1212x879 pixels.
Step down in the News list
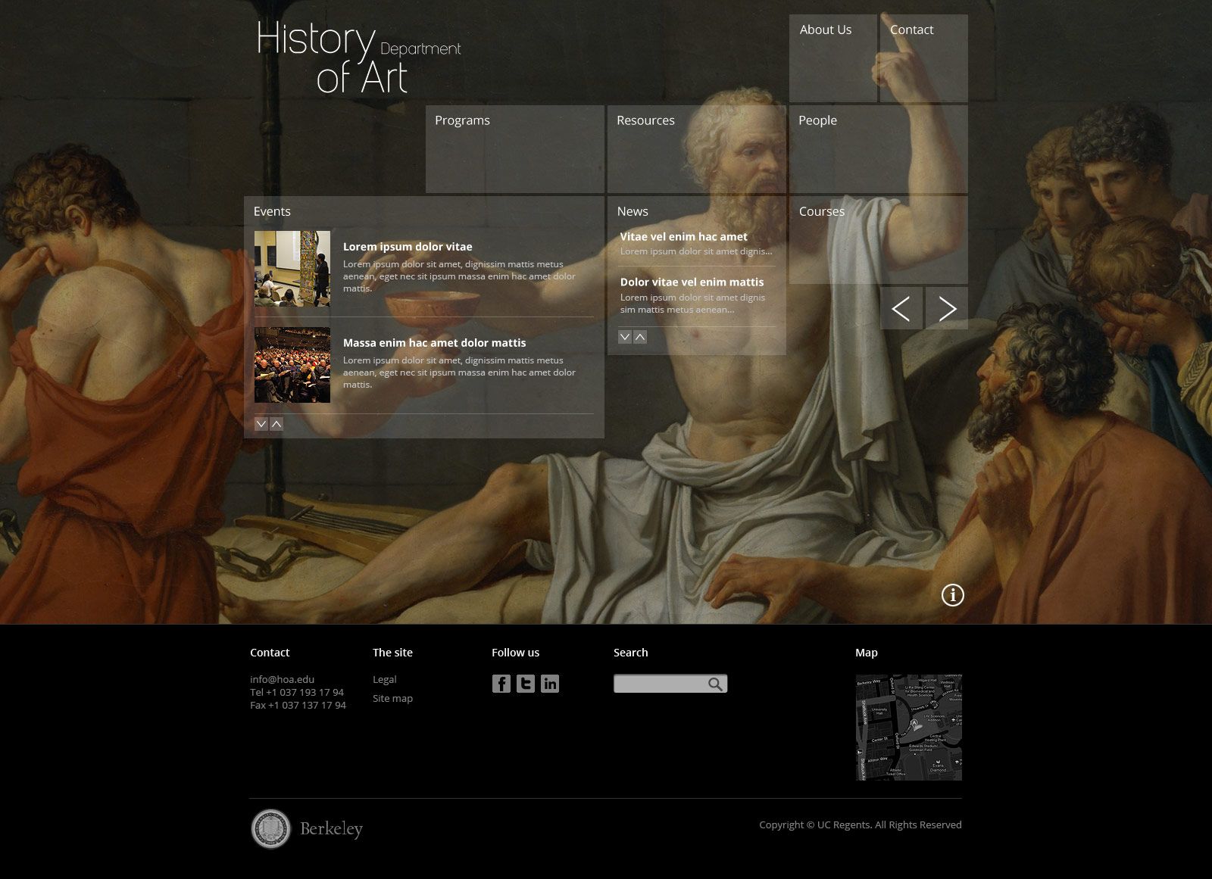pos(625,337)
